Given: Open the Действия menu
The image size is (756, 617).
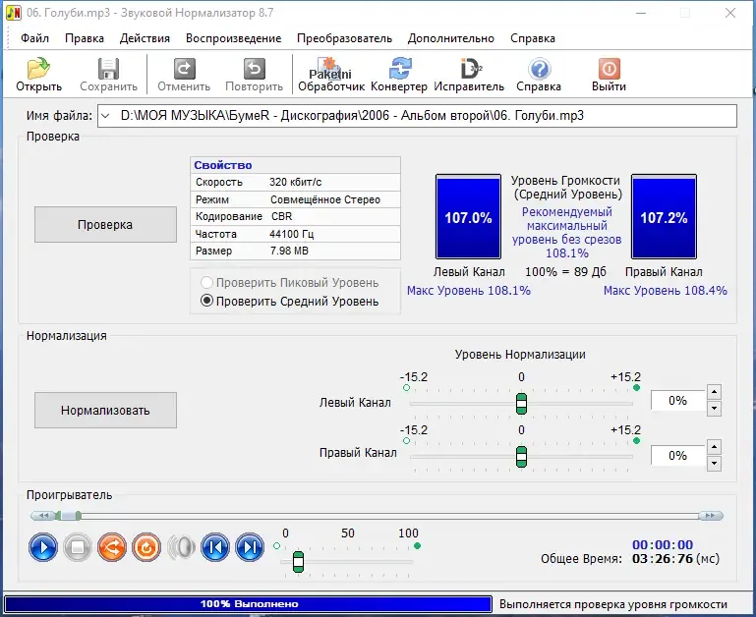Looking at the screenshot, I should [x=145, y=38].
